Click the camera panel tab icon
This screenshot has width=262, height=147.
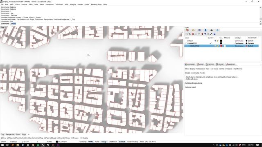(x=212, y=30)
